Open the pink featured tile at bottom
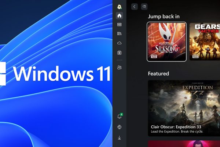 point(184,144)
